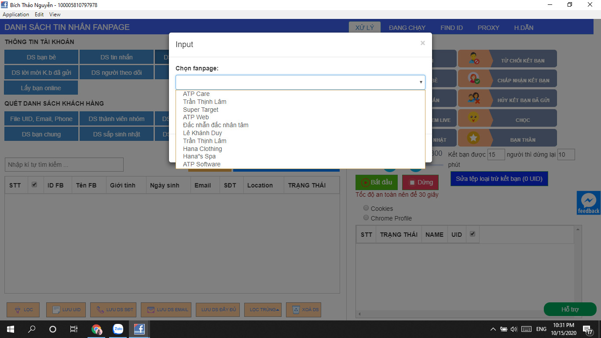Click the Bắt đầu start button
Image resolution: width=601 pixels, height=338 pixels.
pos(377,182)
